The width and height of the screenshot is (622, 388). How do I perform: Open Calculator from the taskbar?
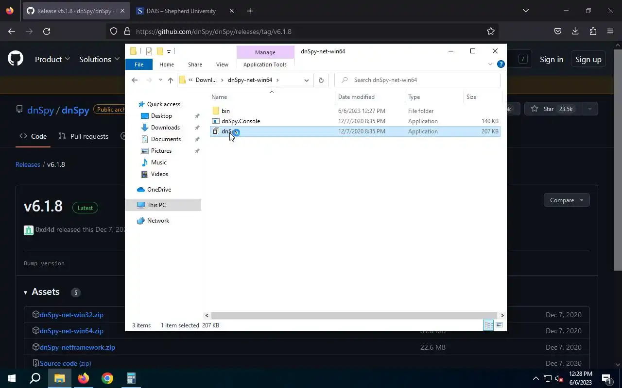[x=131, y=378]
